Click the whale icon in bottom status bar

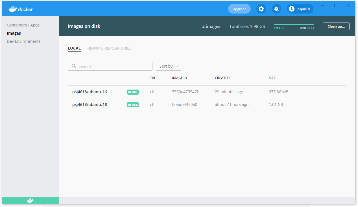30,201
